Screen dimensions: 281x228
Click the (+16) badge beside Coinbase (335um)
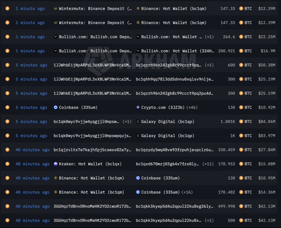click(x=187, y=192)
